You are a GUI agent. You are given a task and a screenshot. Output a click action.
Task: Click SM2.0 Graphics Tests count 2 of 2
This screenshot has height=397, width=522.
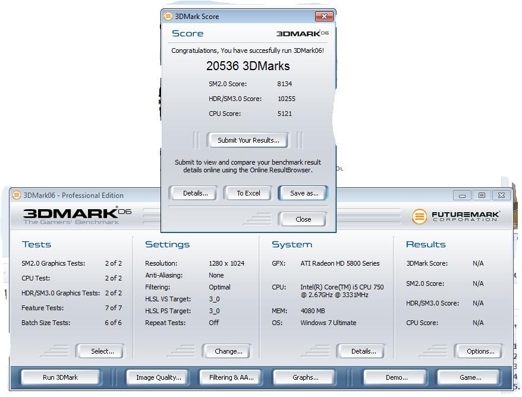click(113, 263)
